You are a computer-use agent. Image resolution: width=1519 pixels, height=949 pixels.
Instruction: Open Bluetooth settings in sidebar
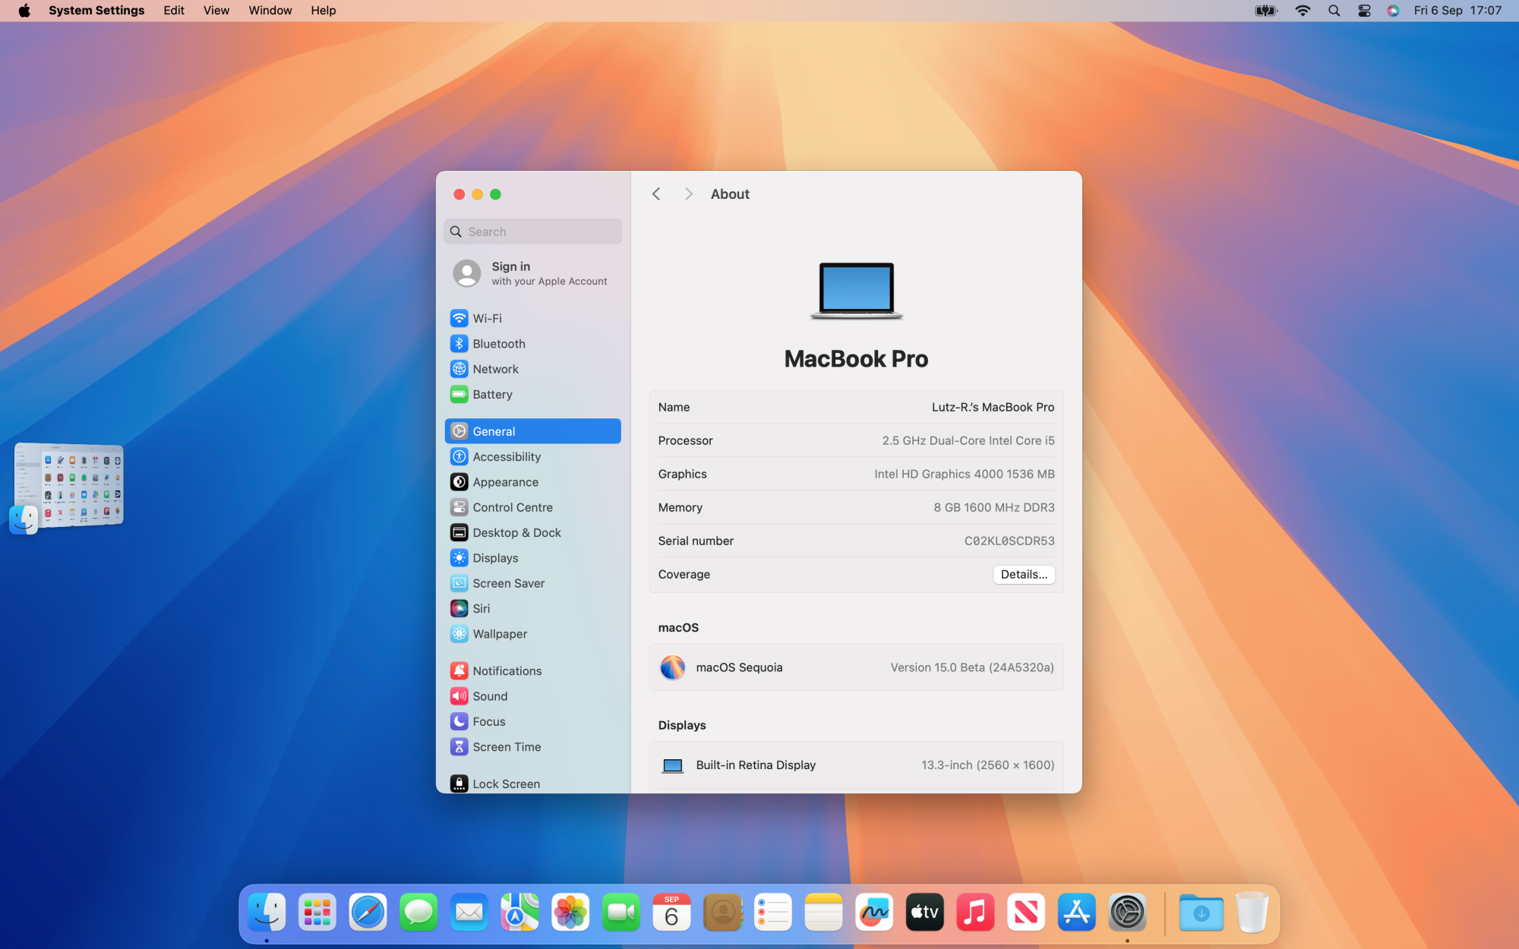pyautogui.click(x=532, y=344)
